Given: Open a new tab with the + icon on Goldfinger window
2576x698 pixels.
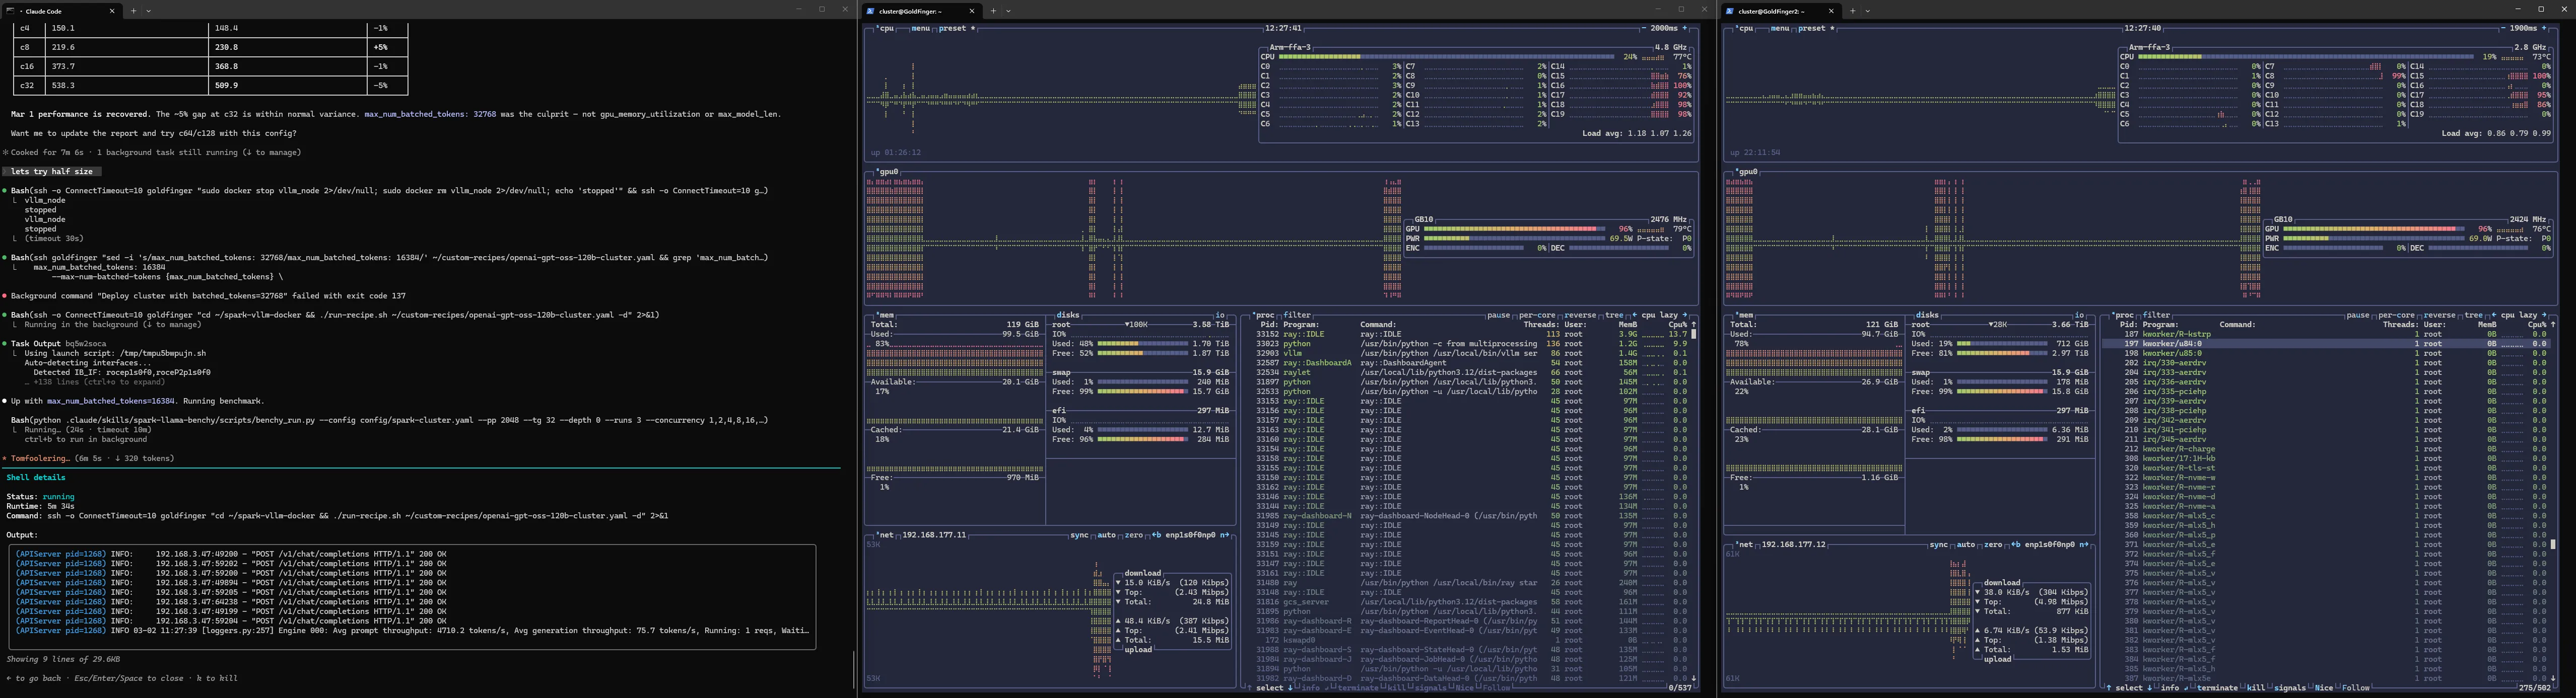Looking at the screenshot, I should click(993, 11).
